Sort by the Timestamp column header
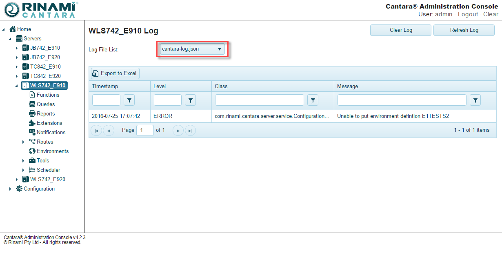 [x=105, y=86]
